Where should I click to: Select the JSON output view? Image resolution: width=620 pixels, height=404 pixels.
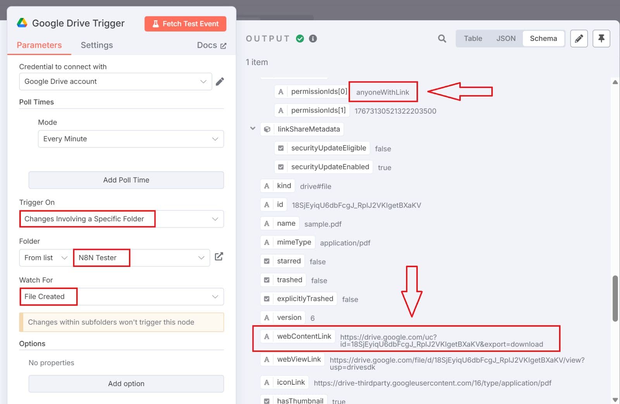(506, 38)
